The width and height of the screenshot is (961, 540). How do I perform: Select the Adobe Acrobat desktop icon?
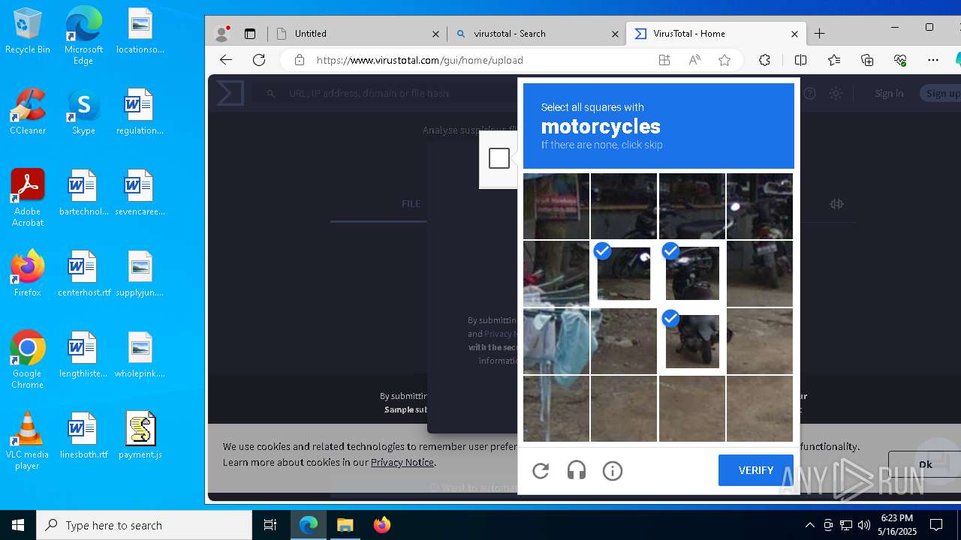(x=28, y=198)
